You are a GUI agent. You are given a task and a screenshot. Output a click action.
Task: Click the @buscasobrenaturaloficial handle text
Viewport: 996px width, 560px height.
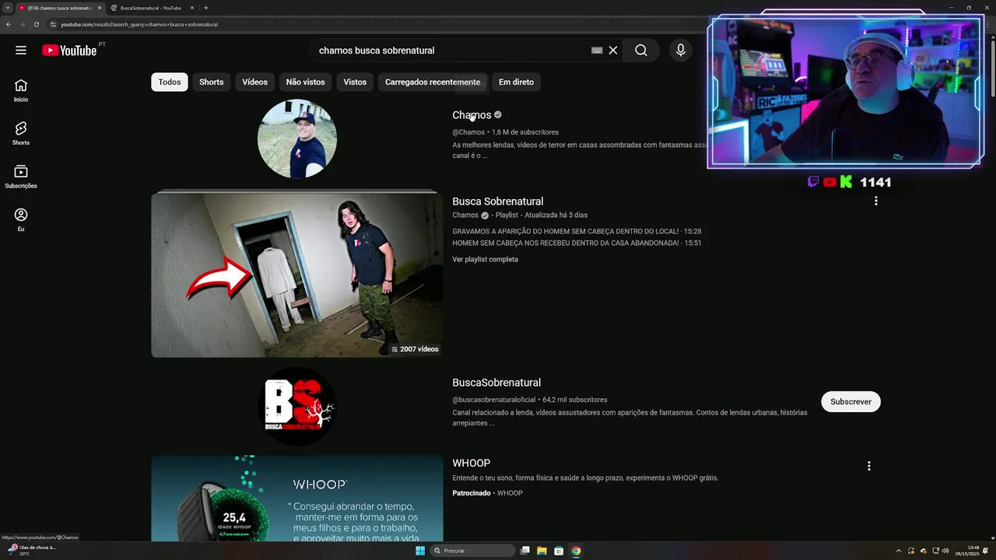click(494, 400)
